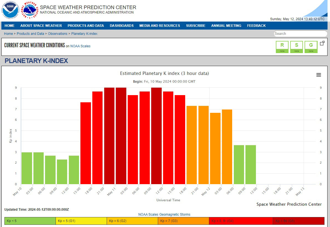Open NOAA Scales Geomagnetic Storms link
Screen dimensions: 330x227
(x=164, y=215)
